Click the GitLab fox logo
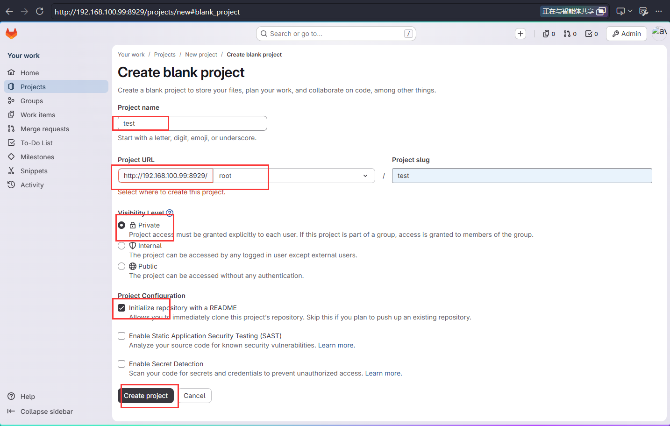 [12, 33]
